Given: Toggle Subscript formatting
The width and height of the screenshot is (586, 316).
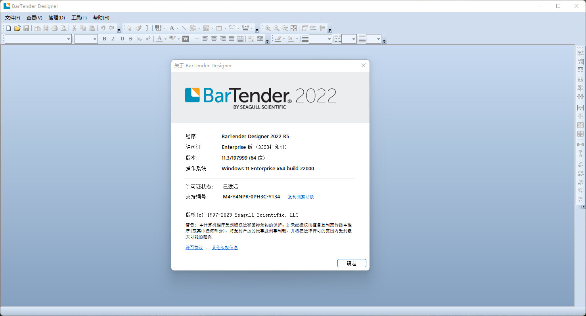Looking at the screenshot, I should pos(139,39).
